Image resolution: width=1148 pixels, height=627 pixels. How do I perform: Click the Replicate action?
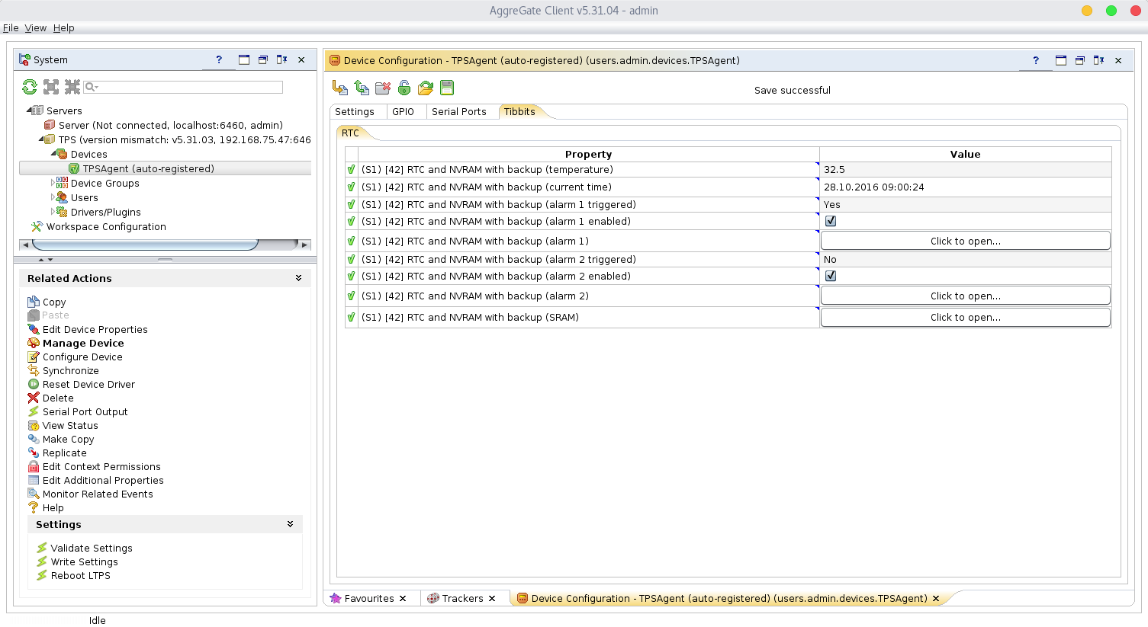click(57, 453)
